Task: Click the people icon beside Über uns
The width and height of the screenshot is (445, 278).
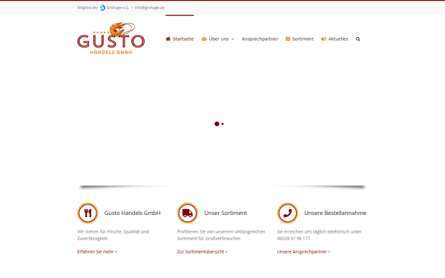Action: coord(204,39)
